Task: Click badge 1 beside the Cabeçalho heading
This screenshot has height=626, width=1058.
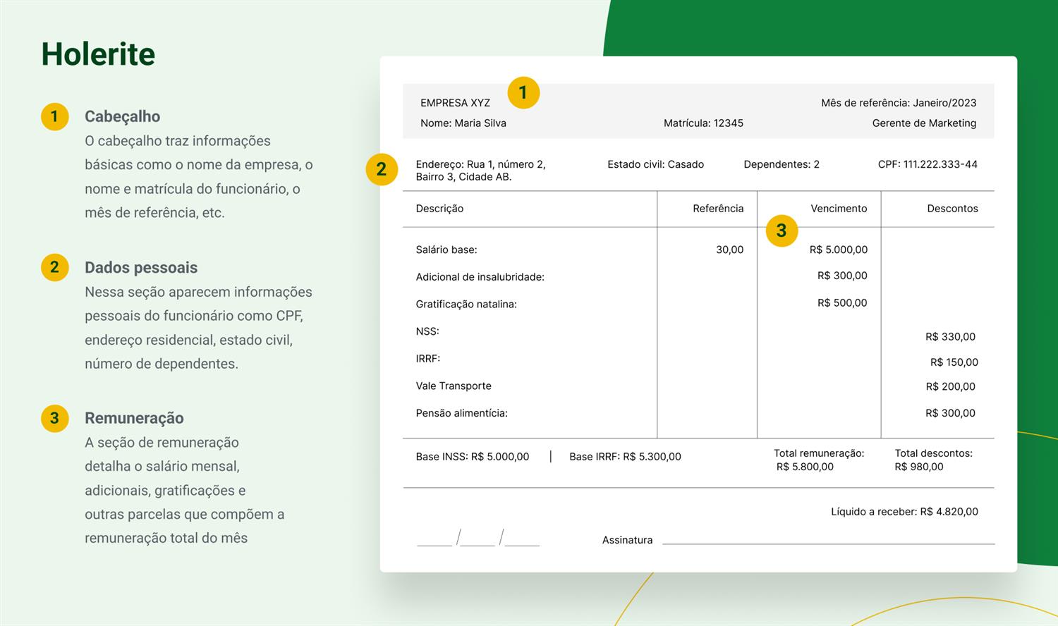Action: pyautogui.click(x=54, y=117)
